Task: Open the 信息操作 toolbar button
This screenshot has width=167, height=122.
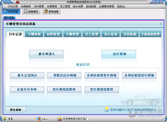Action: [31, 11]
